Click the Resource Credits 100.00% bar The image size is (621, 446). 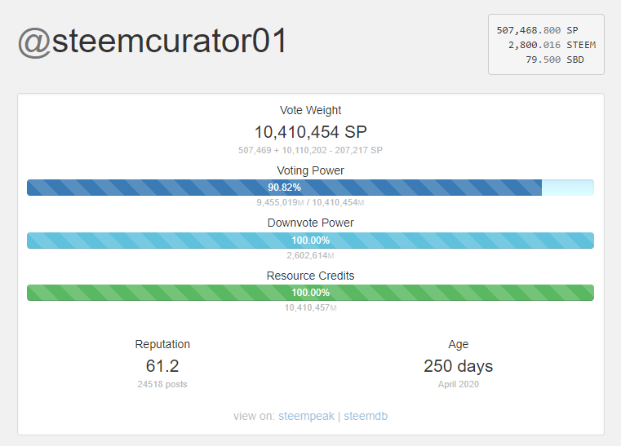point(310,293)
